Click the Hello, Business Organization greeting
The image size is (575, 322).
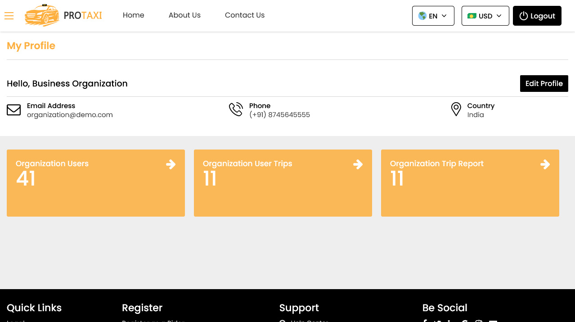(x=67, y=83)
